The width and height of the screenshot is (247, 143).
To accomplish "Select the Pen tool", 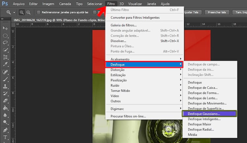I will [x=5, y=130].
